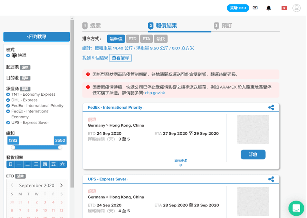Sort results by 最低價
The image size is (307, 218).
[x=116, y=39]
